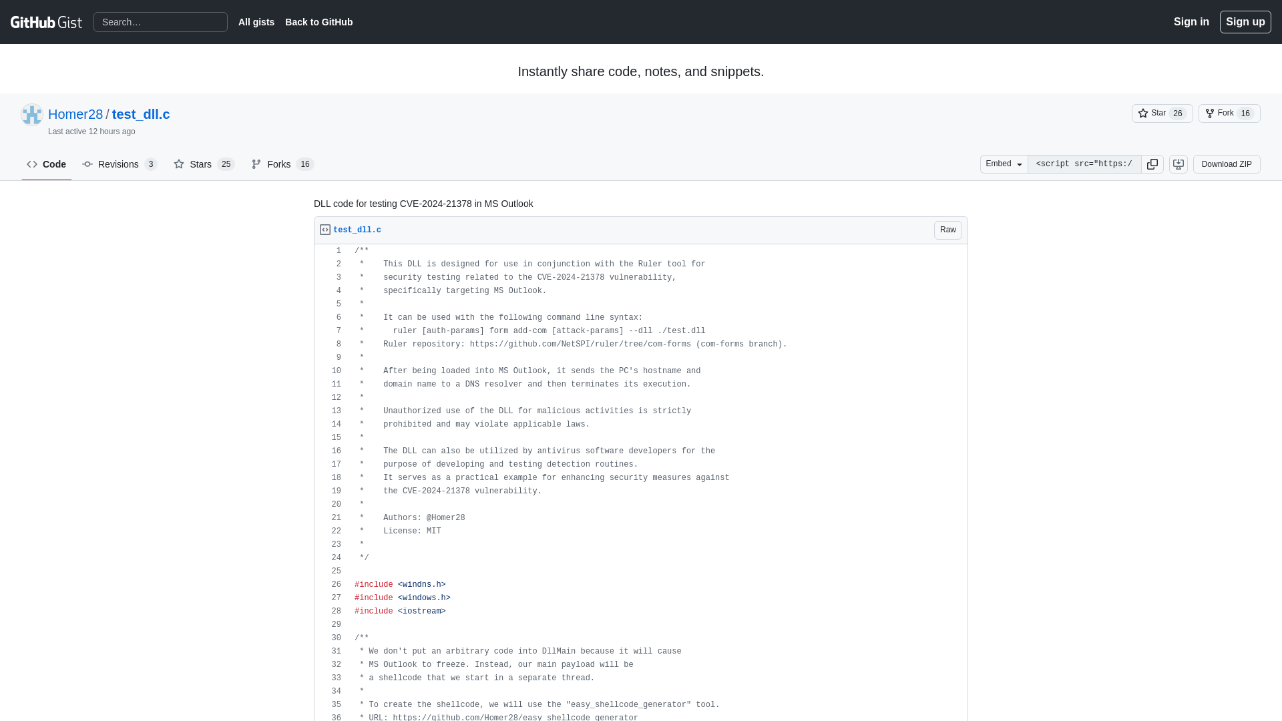Click the Revisions 3 tab expander
Image resolution: width=1282 pixels, height=721 pixels.
(120, 164)
